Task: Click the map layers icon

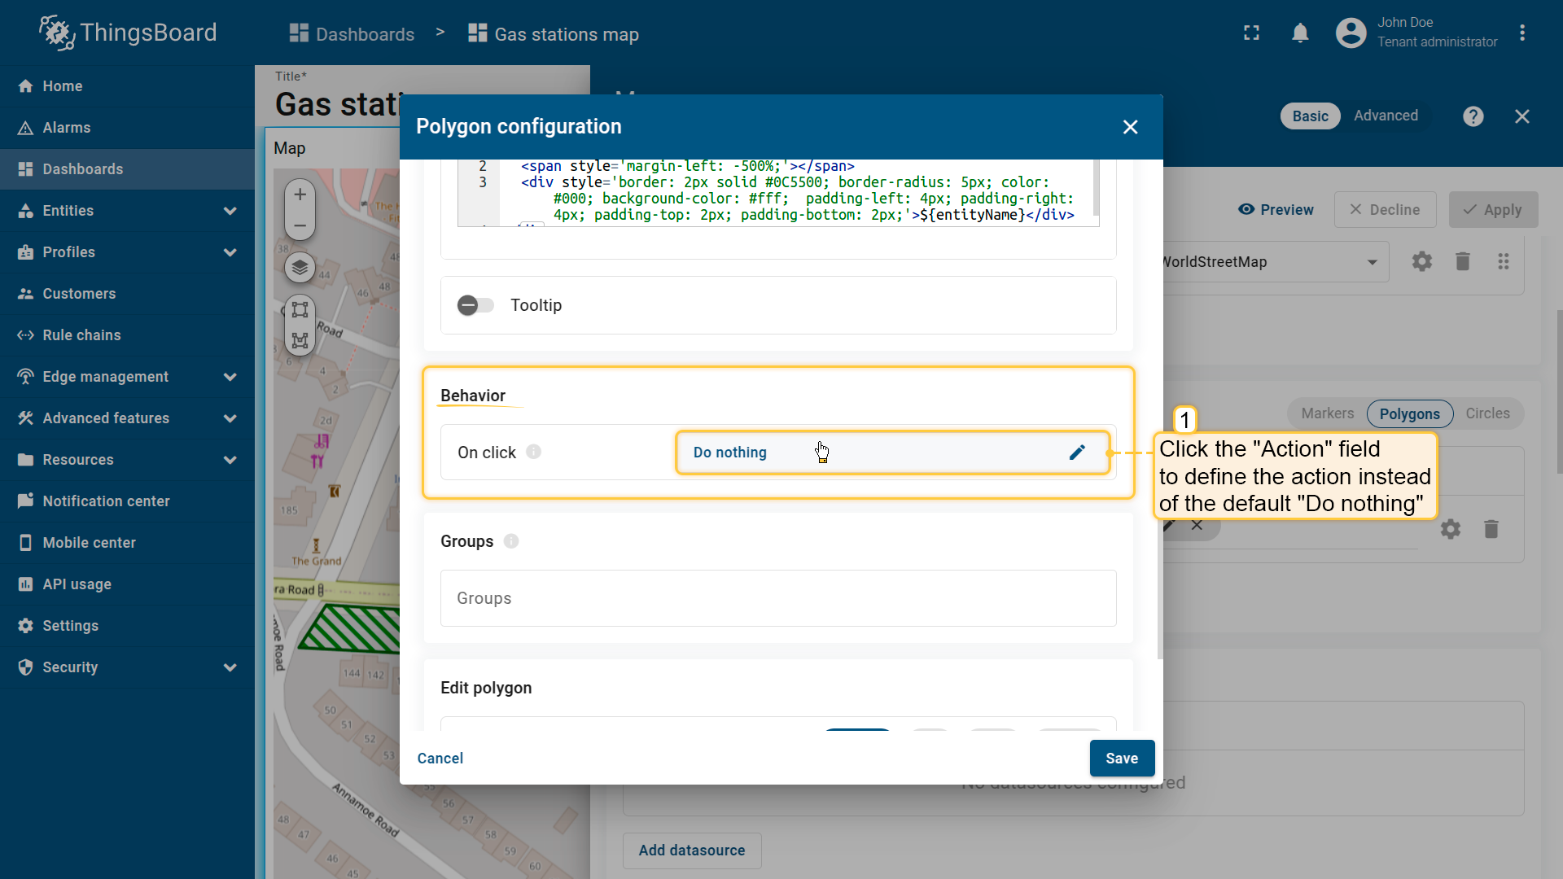Action: click(300, 267)
